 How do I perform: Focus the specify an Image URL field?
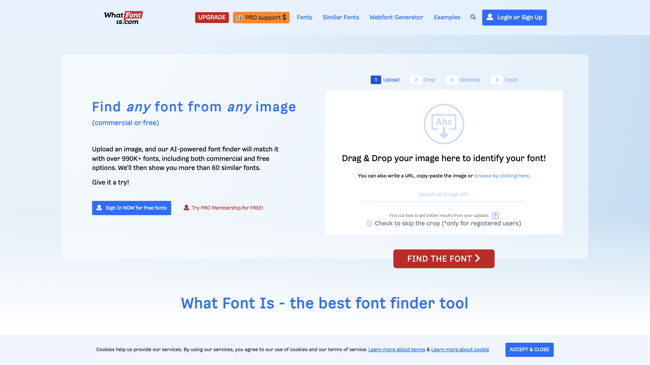coord(444,195)
